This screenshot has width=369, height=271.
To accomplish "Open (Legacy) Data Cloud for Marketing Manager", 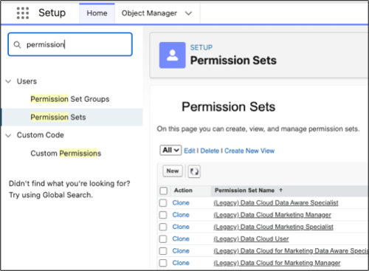I will pos(277,263).
